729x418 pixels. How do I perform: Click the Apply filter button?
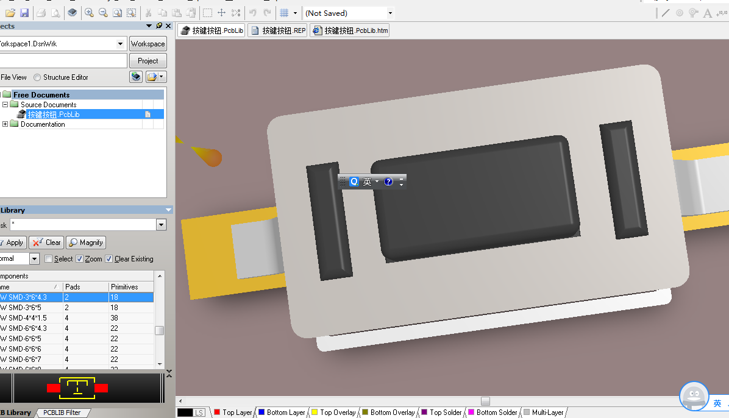tap(13, 243)
